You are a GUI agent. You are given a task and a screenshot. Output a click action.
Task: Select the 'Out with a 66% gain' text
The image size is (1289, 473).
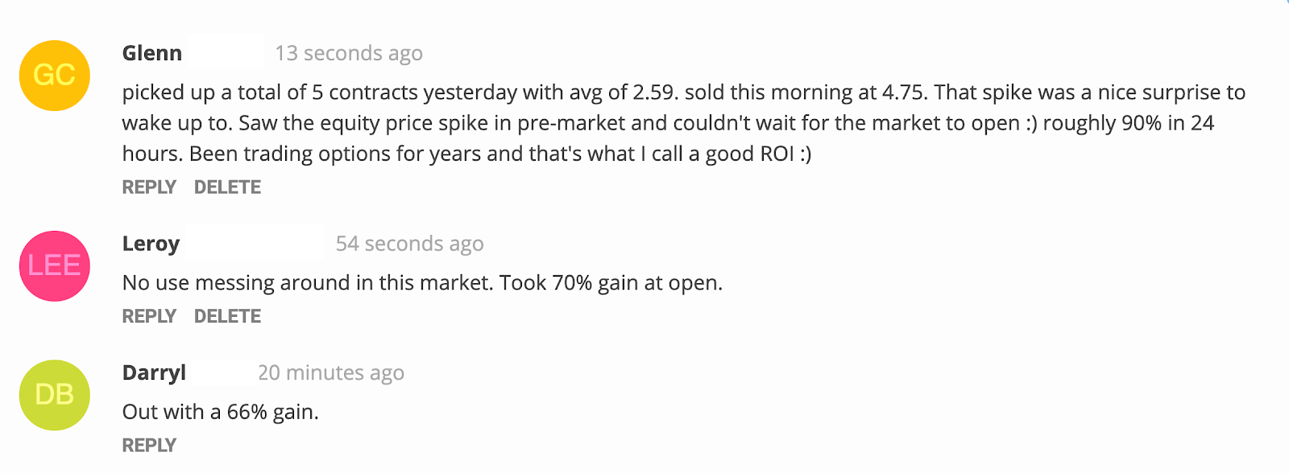tap(220, 412)
